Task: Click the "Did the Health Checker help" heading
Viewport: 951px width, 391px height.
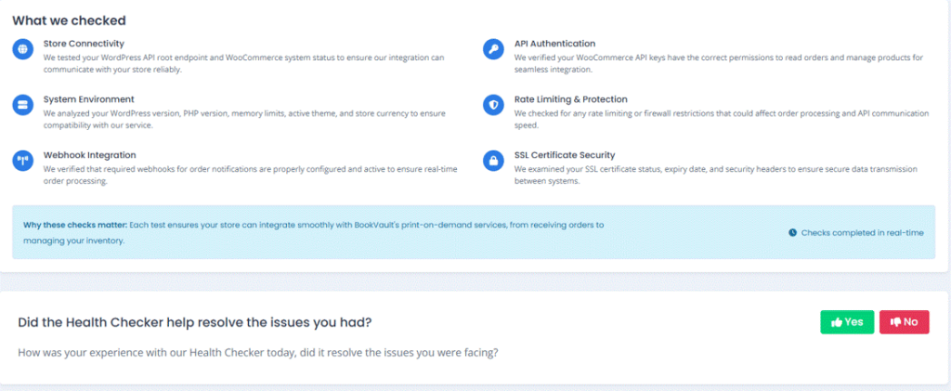Action: click(195, 322)
